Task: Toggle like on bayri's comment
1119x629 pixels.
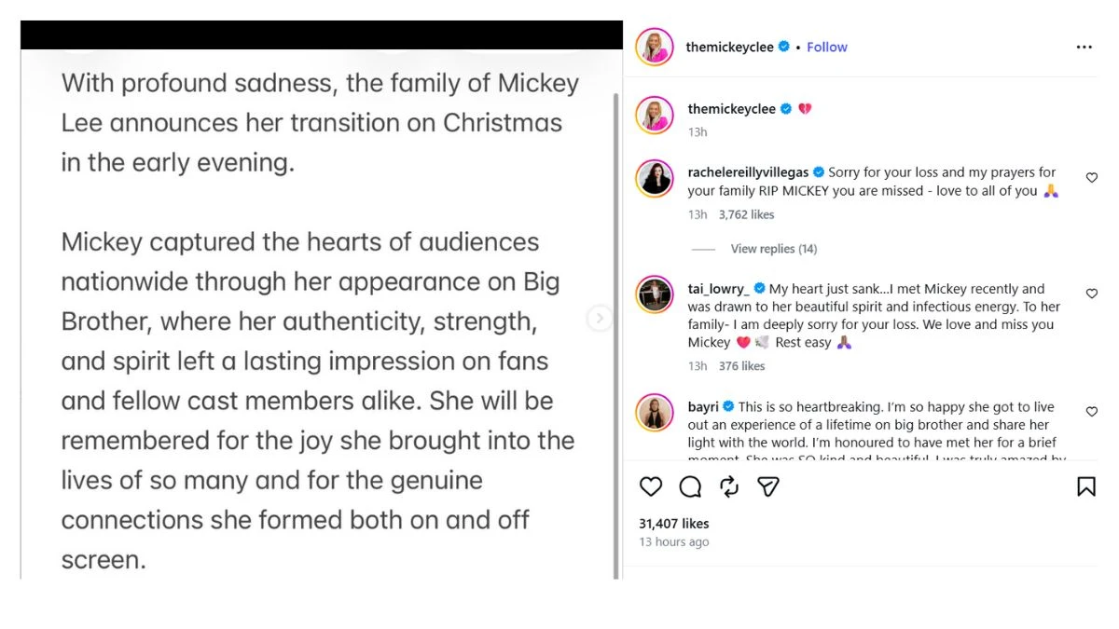Action: 1091,411
